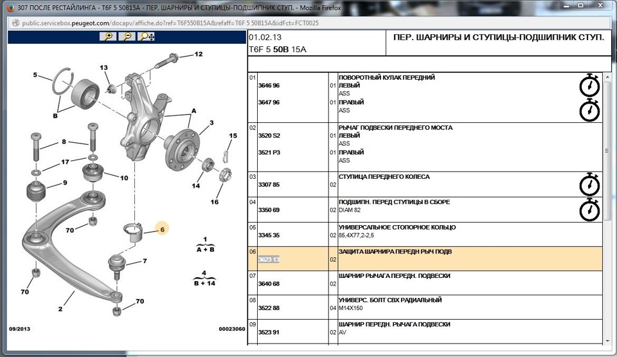Select callout number 2 on diagram
The width and height of the screenshot is (617, 357).
[60, 309]
